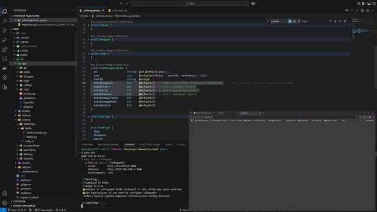This screenshot has height=212, width=377.
Task: Open the Docker view in activity bar
Action: point(5,68)
